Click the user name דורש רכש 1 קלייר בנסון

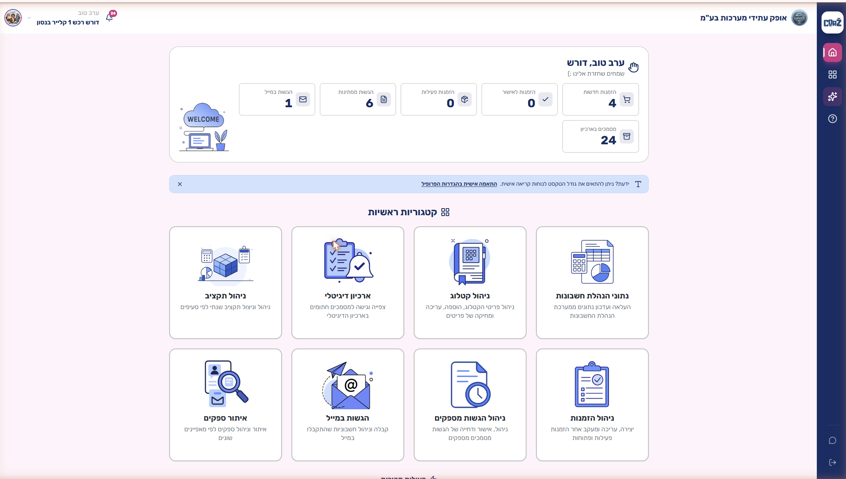tap(68, 22)
